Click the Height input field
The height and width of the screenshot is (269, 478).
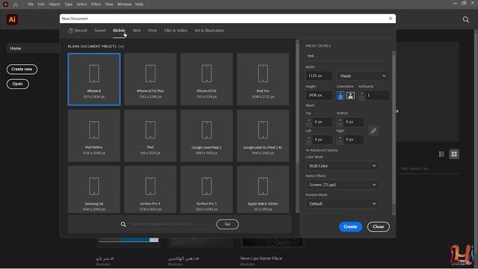(319, 95)
